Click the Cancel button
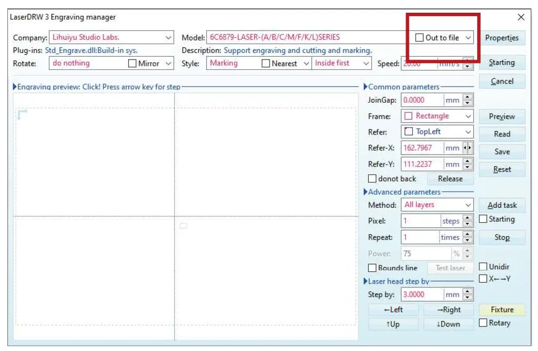This screenshot has height=351, width=538. pos(502,81)
